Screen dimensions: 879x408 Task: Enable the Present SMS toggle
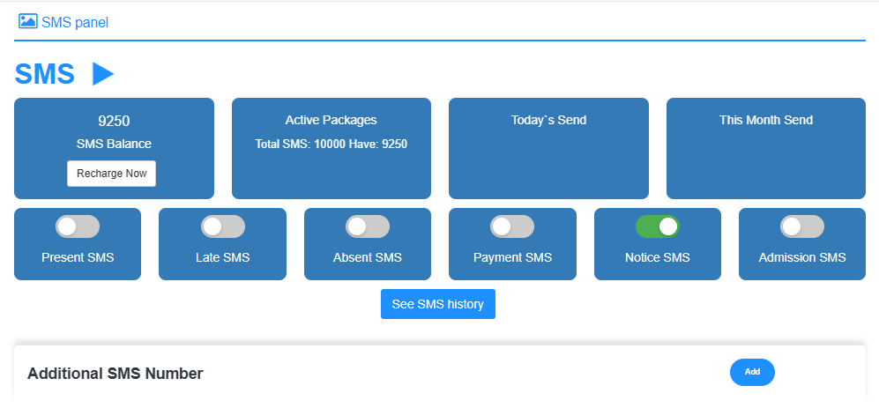[78, 226]
